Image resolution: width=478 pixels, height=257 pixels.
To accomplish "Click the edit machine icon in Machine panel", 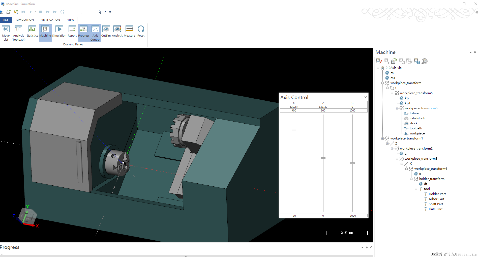I will pyautogui.click(x=379, y=61).
